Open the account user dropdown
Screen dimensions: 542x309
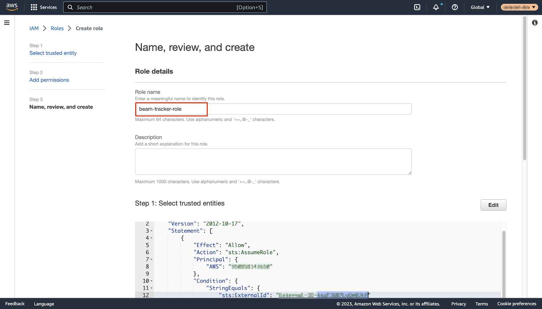pos(519,7)
